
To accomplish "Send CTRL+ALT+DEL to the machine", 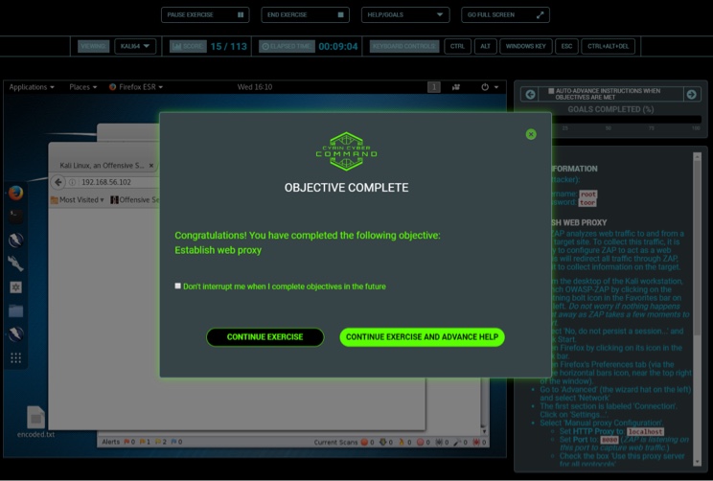I will pyautogui.click(x=608, y=46).
